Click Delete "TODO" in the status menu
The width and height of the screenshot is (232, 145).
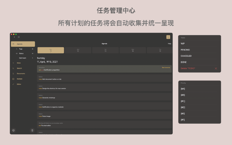coord(188,68)
